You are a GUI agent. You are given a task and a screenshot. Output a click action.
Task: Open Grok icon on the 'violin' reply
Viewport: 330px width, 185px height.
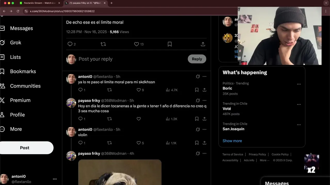(198, 129)
